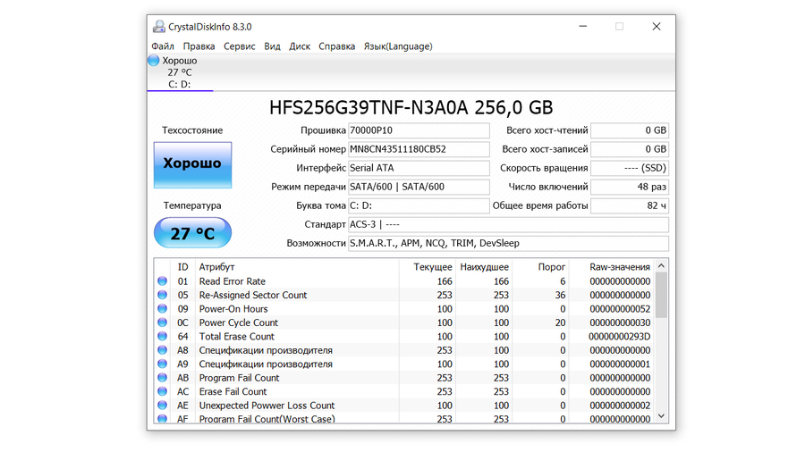Click the Техсостояние label
The image size is (805, 452).
(x=192, y=130)
